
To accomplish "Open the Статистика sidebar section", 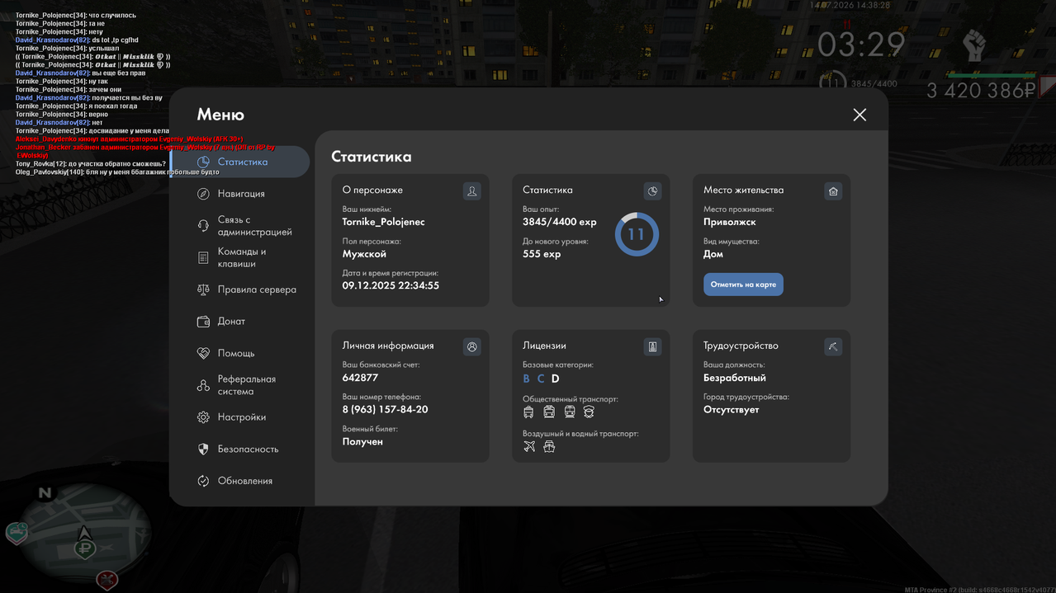I will pos(240,162).
